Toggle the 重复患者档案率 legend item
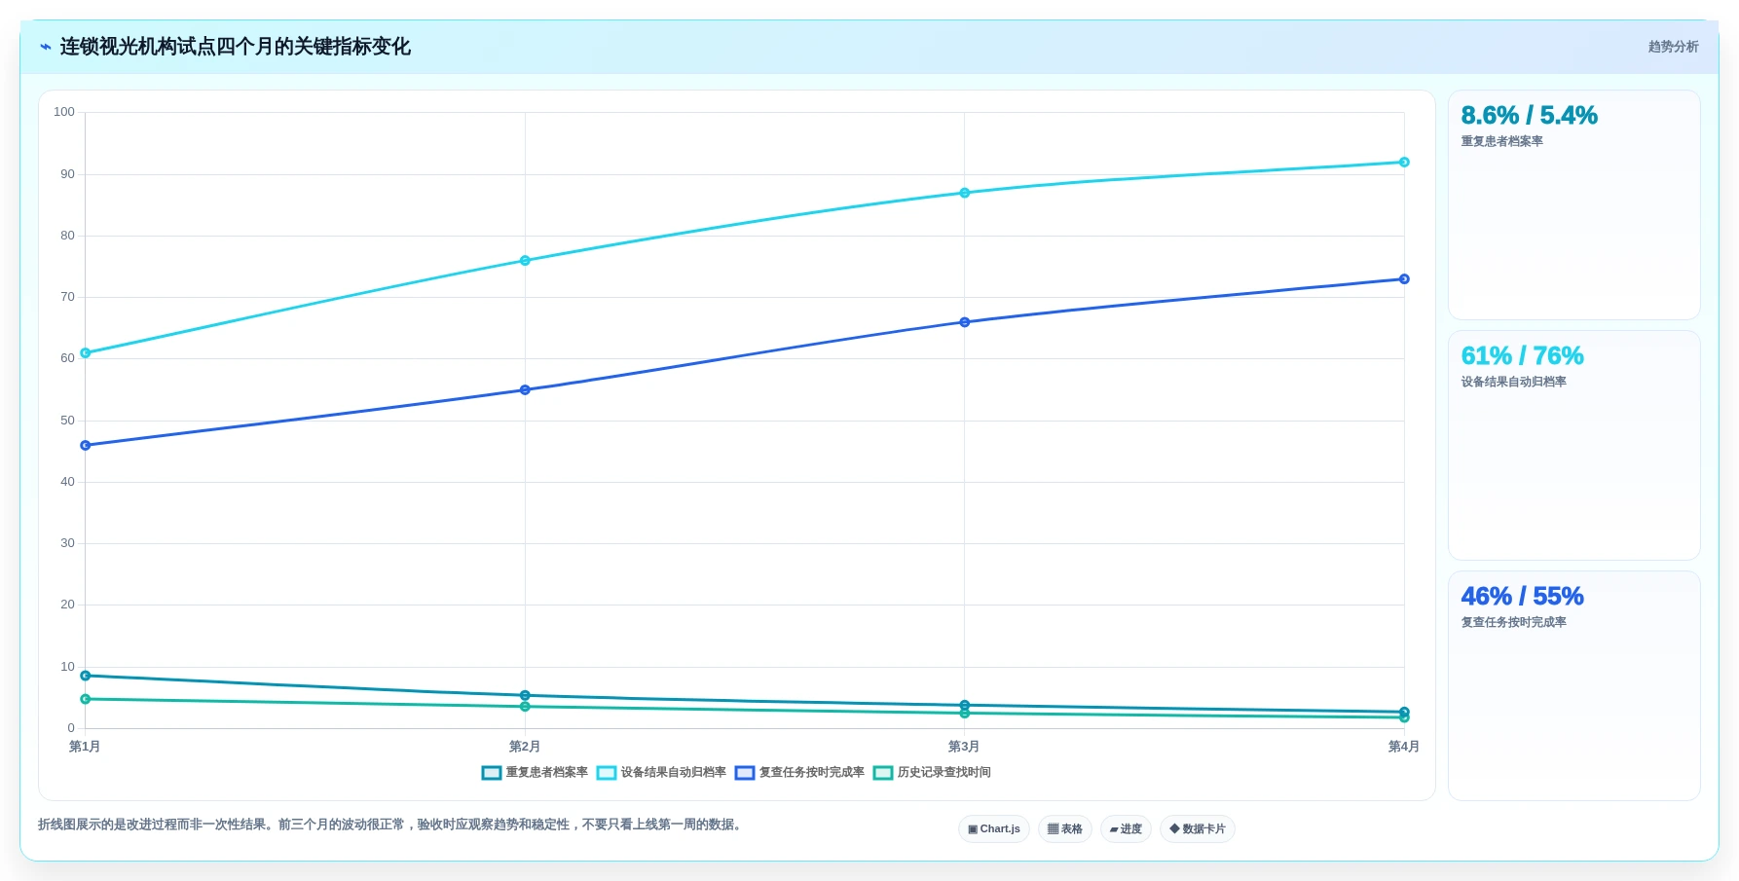 536,773
